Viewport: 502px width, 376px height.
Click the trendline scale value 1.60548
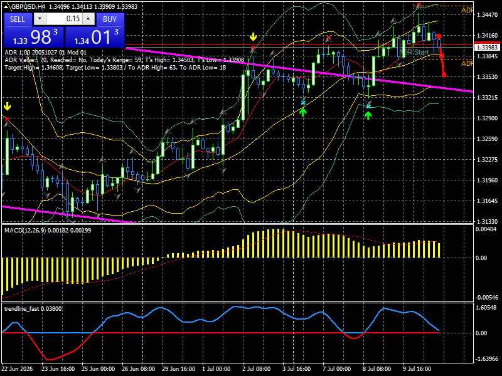point(486,307)
